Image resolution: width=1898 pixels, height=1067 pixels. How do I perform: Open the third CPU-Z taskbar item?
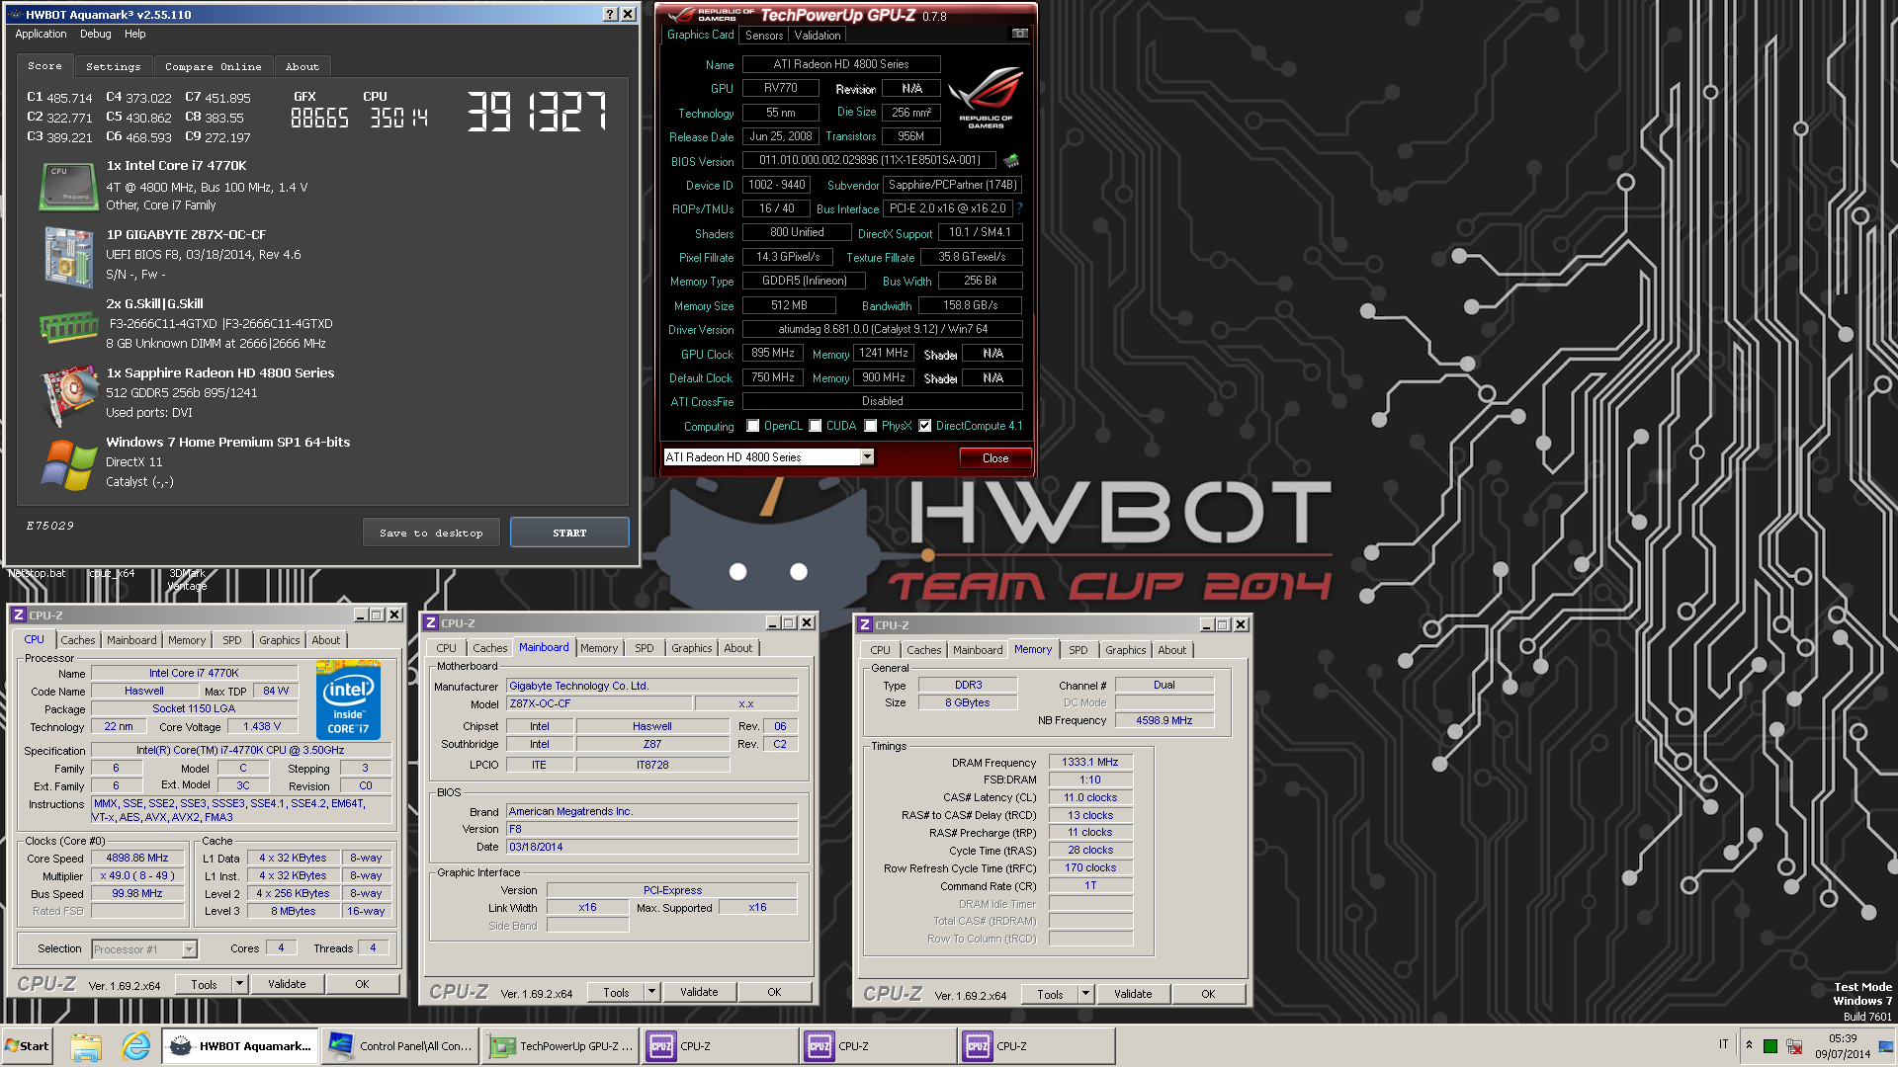pos(1036,1046)
